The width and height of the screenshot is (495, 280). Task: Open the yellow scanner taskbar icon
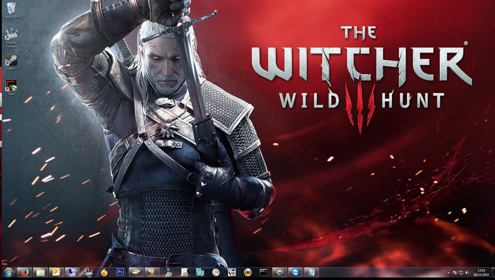click(x=136, y=272)
